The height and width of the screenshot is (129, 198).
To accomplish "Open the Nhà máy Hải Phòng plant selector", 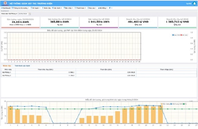I will [x=9, y=14].
